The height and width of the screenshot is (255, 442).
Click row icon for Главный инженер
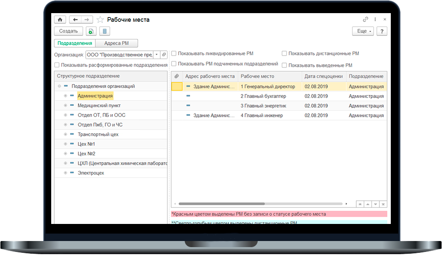tap(188, 115)
